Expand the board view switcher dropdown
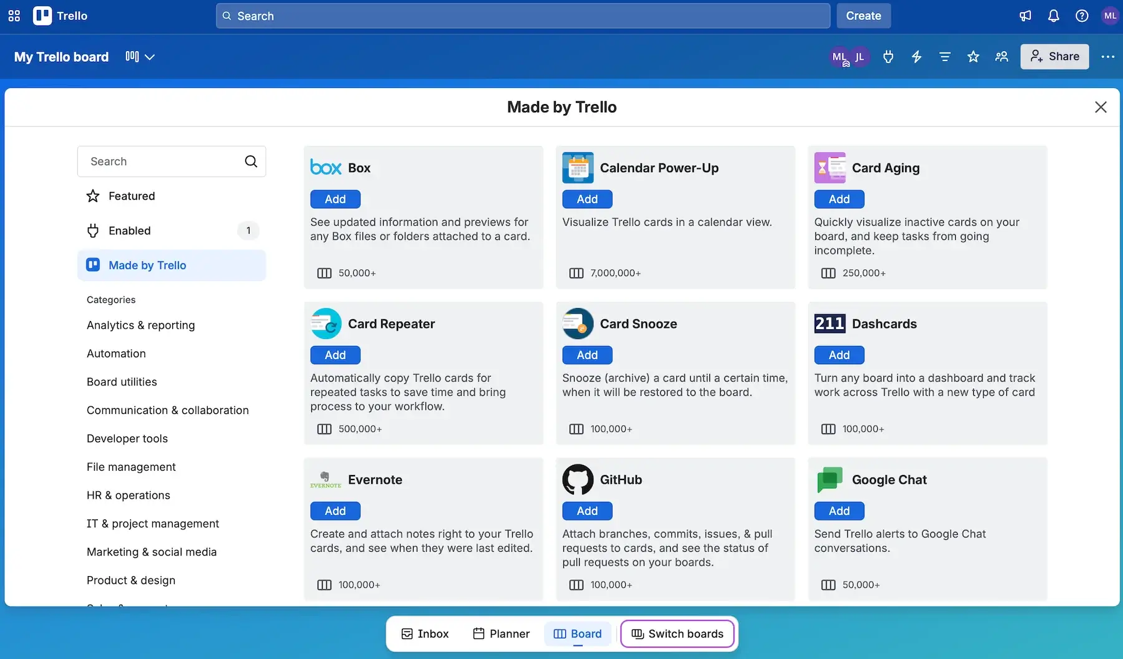 (x=140, y=57)
